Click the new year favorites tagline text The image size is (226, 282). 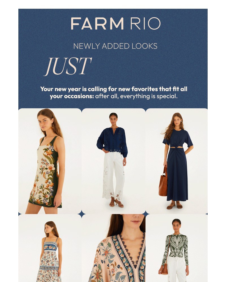coord(114,92)
